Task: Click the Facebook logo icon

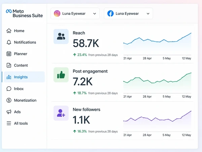Action: 110,13
